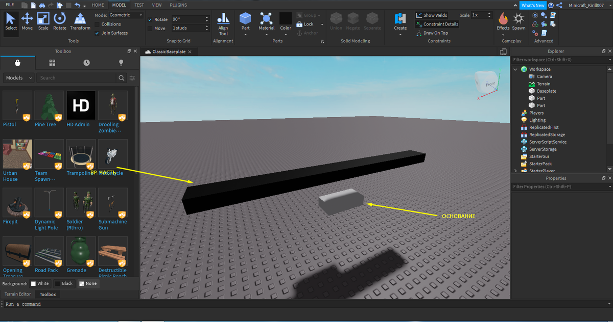Activate the Rotate tool
The height and width of the screenshot is (322, 613).
point(60,21)
